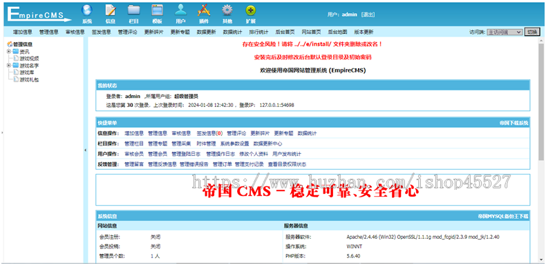Image resolution: width=546 pixels, height=265 pixels.
Task: Select 版本更新 in the top submenu bar
Action: pos(364,32)
